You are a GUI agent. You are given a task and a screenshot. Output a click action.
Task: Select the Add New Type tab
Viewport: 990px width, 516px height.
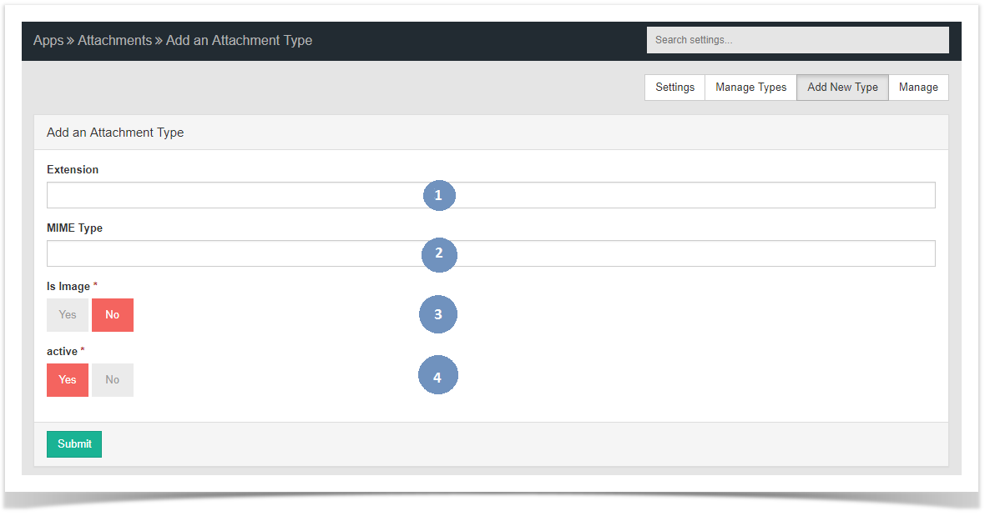(842, 87)
